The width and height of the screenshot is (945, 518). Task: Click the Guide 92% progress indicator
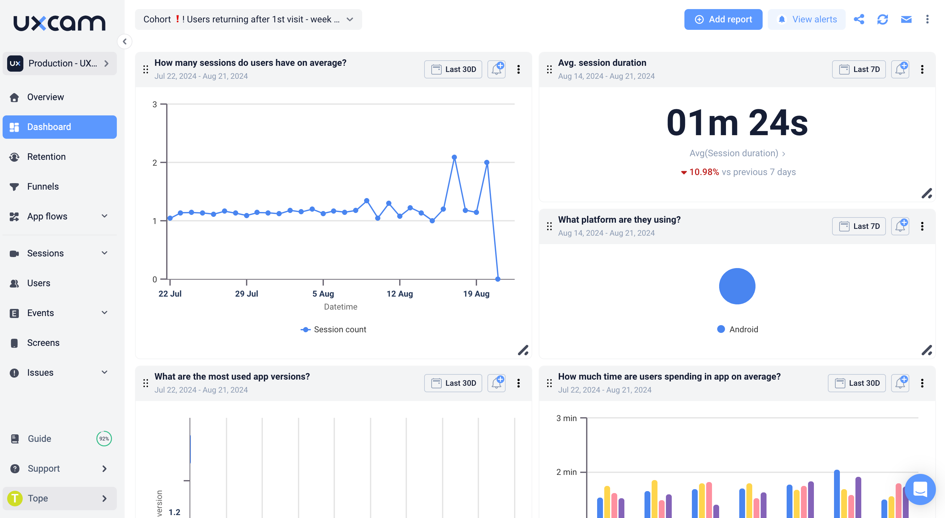coord(104,439)
